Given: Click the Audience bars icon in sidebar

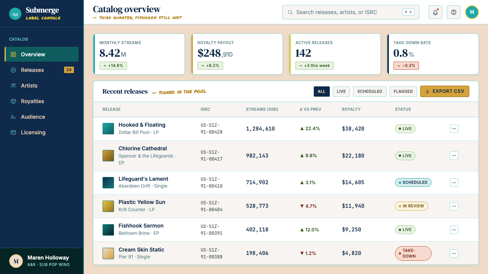Looking at the screenshot, I should tap(13, 117).
